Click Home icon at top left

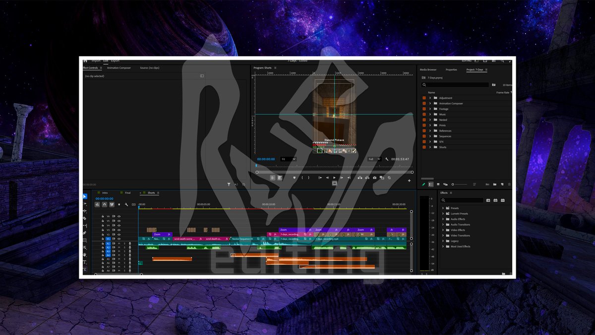[x=85, y=61]
